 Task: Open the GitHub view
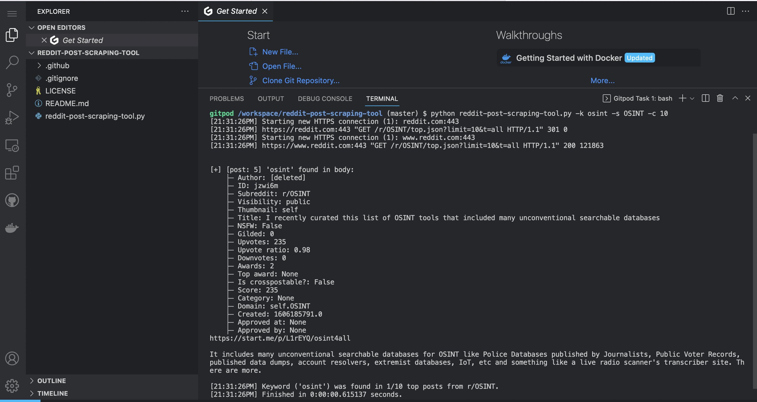coord(12,200)
